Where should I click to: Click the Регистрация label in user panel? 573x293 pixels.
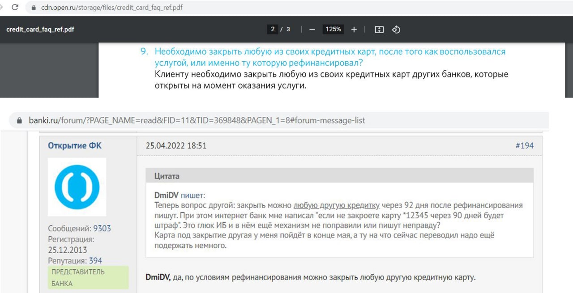71,239
